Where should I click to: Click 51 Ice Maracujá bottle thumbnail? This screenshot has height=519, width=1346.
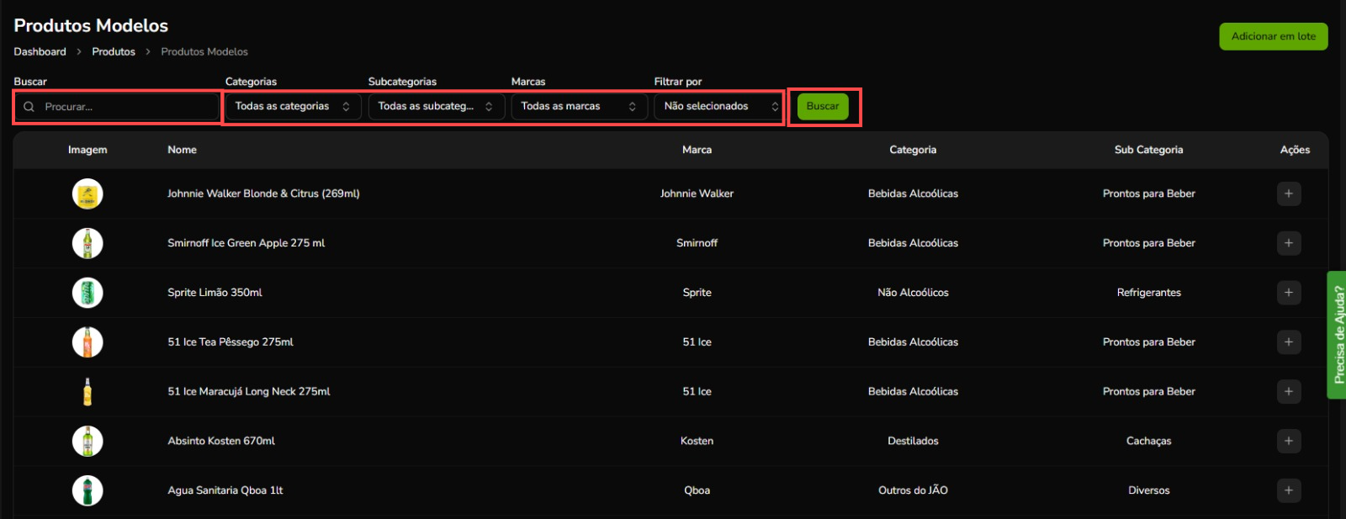87,391
